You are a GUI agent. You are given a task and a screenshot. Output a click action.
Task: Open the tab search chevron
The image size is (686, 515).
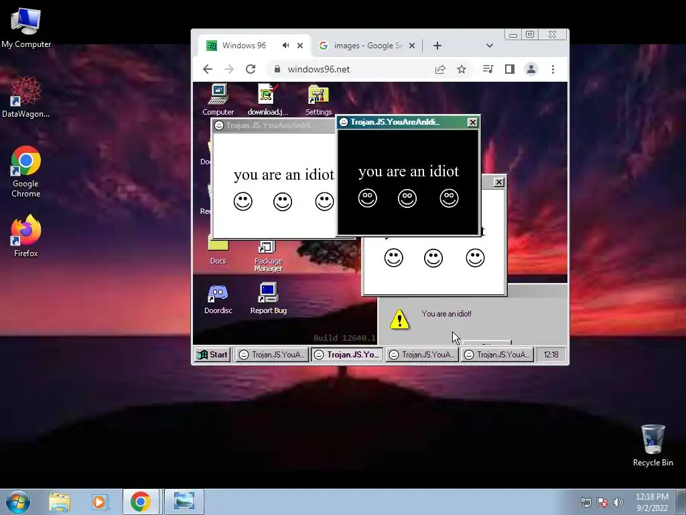pos(490,46)
